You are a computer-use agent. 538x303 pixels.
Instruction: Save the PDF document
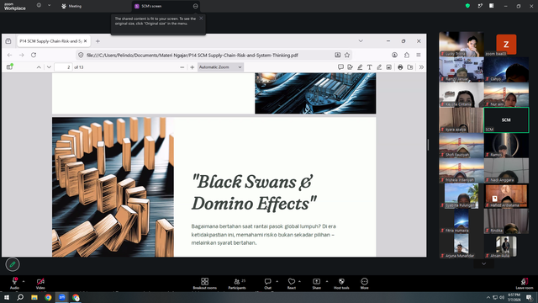tap(410, 67)
